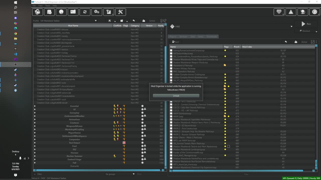Open Discord from the taskbar
Screen dimensions: 321x180
point(16,18)
